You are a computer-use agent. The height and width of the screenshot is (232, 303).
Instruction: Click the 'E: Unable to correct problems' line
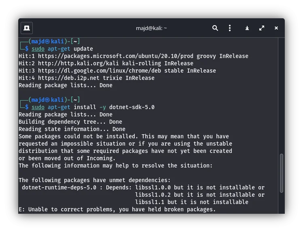click(117, 210)
